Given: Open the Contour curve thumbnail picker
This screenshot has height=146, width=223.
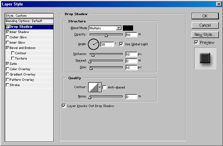Looking at the screenshot, I should coord(93,87).
